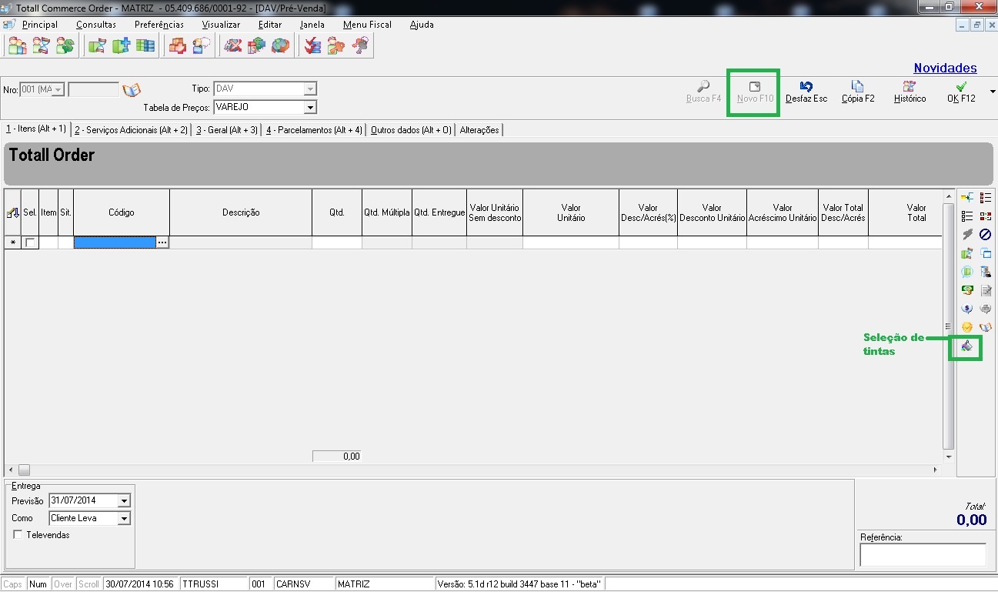
Task: Click the globe icon in the top toolbar
Action: [x=281, y=46]
